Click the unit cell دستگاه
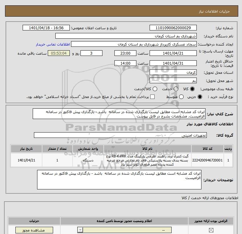 [x=88, y=160]
